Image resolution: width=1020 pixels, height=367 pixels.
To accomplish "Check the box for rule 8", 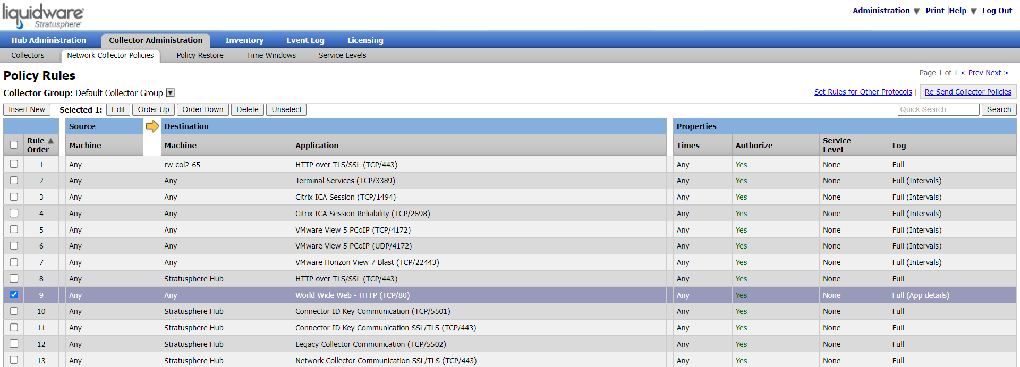I will click(x=14, y=278).
